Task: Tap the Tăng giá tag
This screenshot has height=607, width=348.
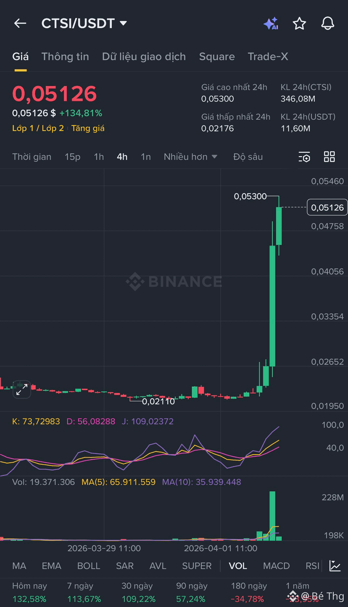Action: [x=88, y=128]
